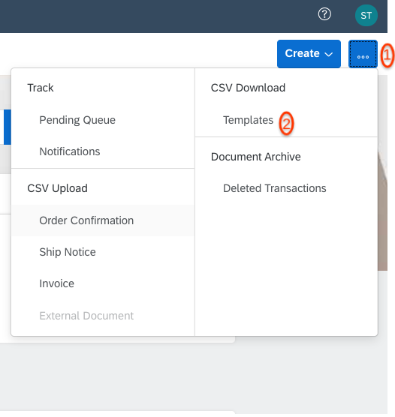Click the CSV Upload section heading
Image resolution: width=395 pixels, height=417 pixels.
tap(57, 188)
